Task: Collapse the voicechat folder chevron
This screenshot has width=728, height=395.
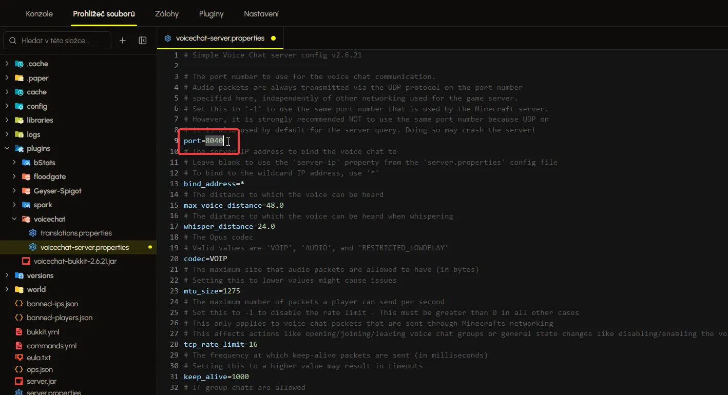Action: click(14, 219)
